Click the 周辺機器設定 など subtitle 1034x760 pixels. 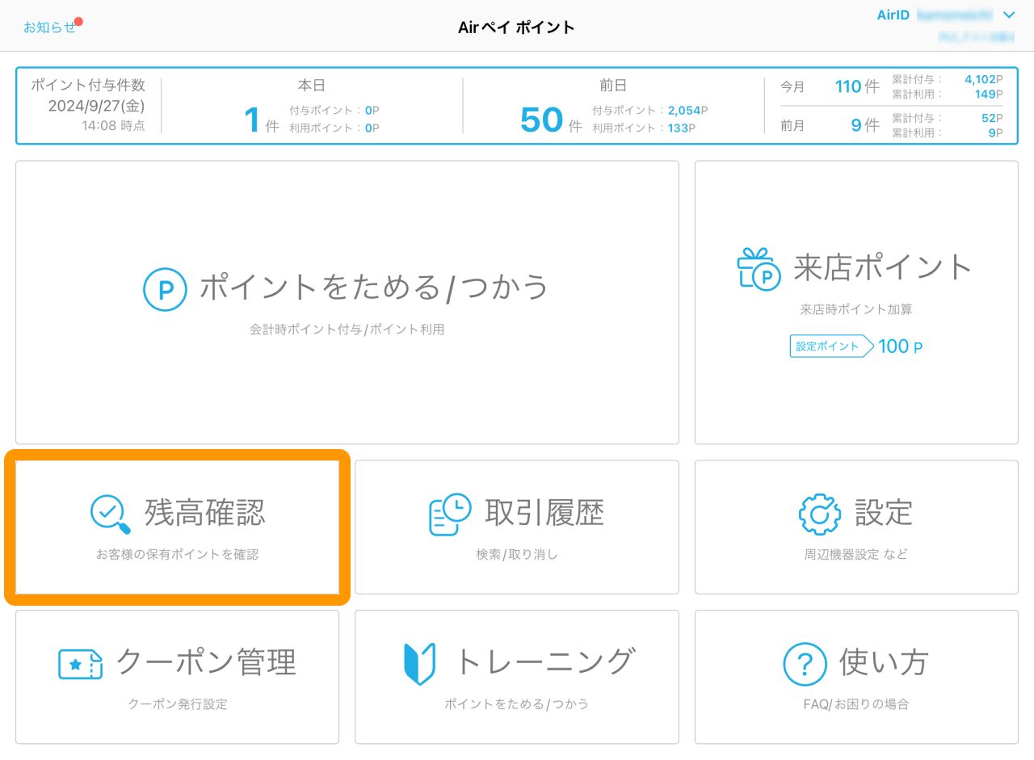(x=856, y=554)
